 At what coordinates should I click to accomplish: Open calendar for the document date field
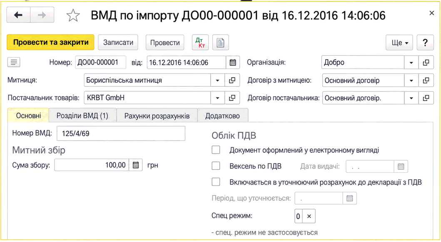click(233, 62)
